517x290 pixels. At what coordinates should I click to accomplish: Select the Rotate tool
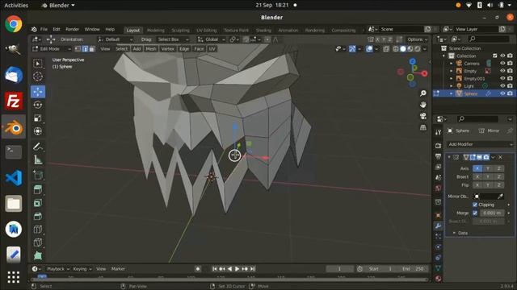click(38, 105)
